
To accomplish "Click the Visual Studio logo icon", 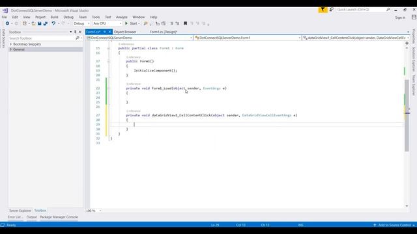I will 5,10.
